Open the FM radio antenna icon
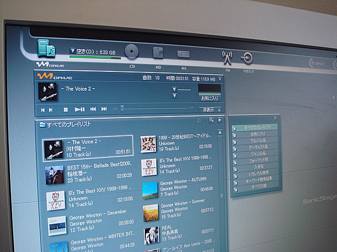 [x=227, y=58]
